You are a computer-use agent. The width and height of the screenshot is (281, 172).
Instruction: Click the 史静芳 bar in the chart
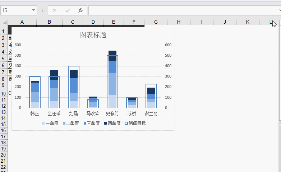(x=112, y=83)
